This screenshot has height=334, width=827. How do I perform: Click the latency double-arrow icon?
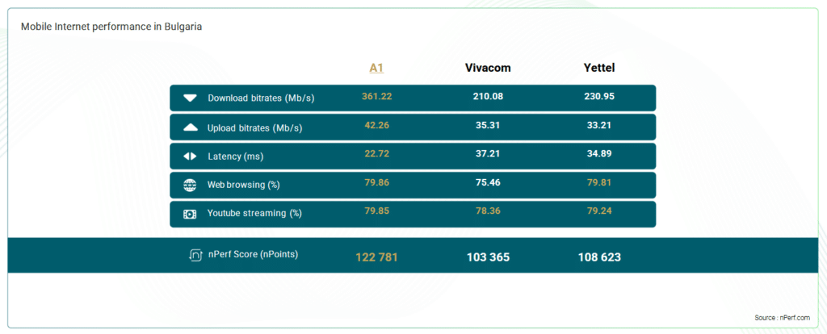point(190,157)
